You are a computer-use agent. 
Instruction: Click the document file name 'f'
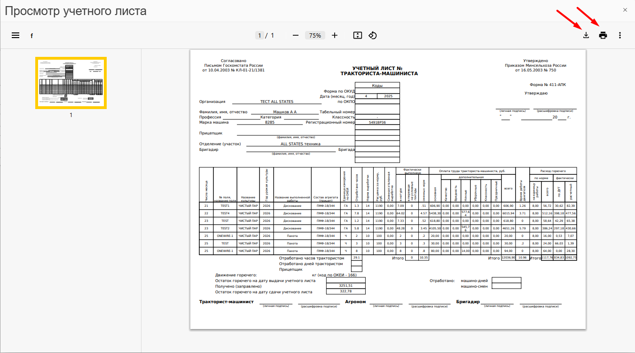click(32, 36)
